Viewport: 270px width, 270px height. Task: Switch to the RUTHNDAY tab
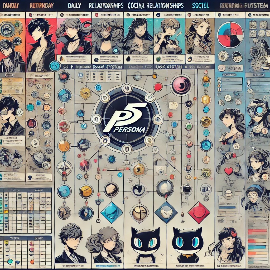coord(41,6)
